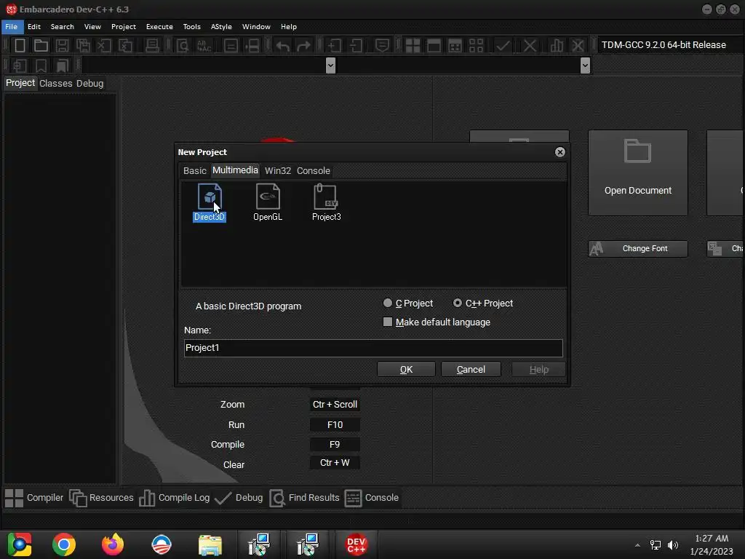Switch to the Classes sidebar tab

[x=55, y=83]
